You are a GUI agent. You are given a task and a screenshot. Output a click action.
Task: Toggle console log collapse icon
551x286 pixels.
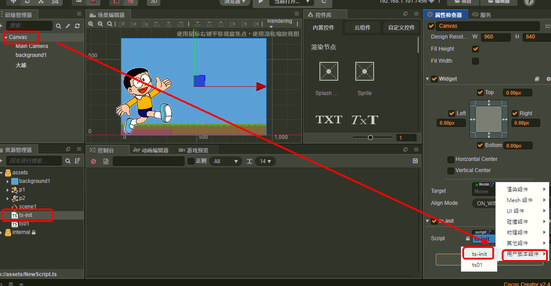pos(415,161)
